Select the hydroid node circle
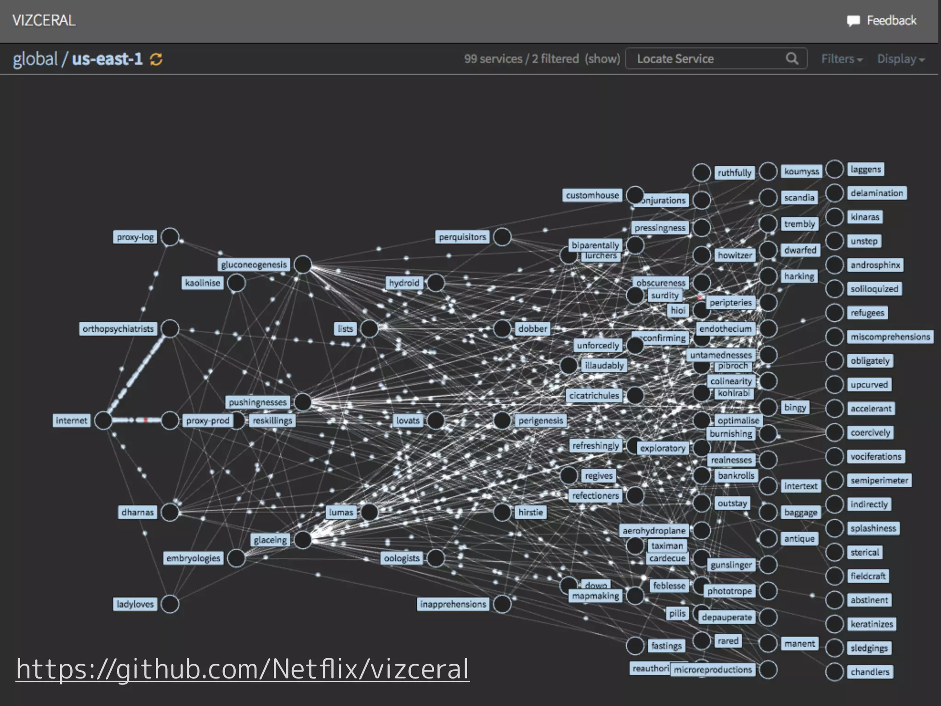 click(x=436, y=283)
